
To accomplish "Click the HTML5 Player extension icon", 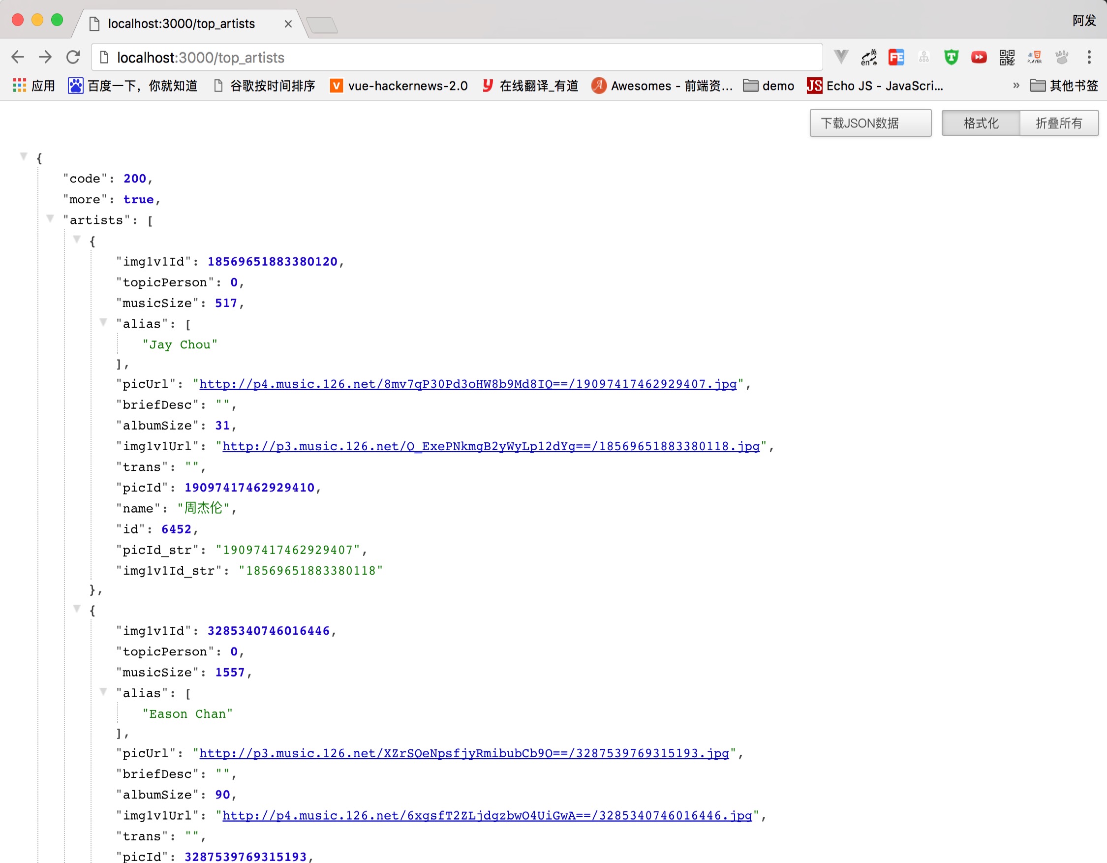I will pos(1034,57).
